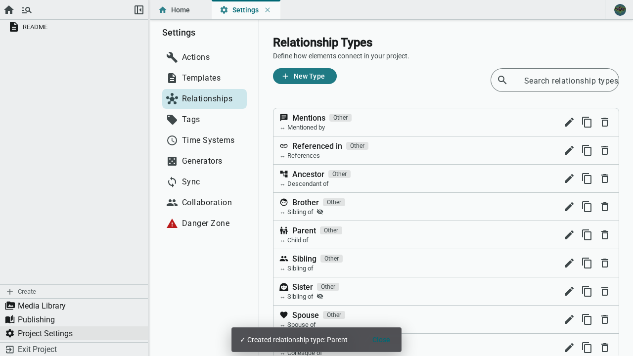
Task: Open Collaboration settings
Action: pyautogui.click(x=204, y=203)
